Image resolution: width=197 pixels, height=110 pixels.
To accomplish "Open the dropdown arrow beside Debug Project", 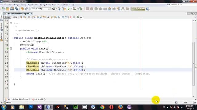I will 77,9.
